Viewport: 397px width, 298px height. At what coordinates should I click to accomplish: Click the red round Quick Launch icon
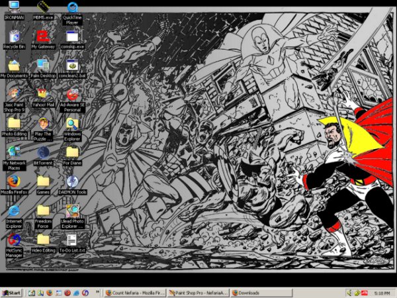click(67, 293)
